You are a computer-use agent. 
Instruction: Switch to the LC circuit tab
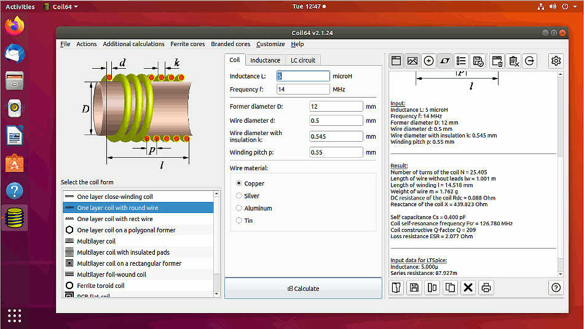[x=303, y=60]
